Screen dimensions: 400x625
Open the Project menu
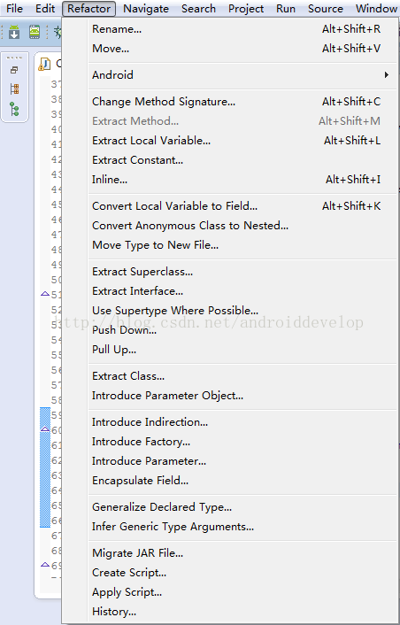pos(246,8)
